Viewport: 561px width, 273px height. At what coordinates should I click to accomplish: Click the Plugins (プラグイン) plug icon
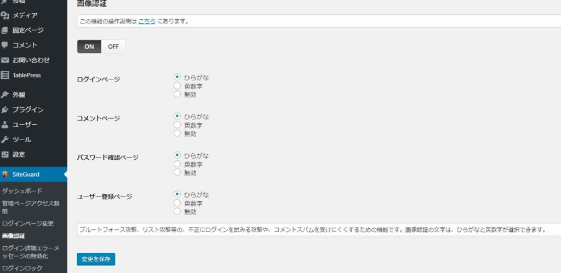[4, 110]
